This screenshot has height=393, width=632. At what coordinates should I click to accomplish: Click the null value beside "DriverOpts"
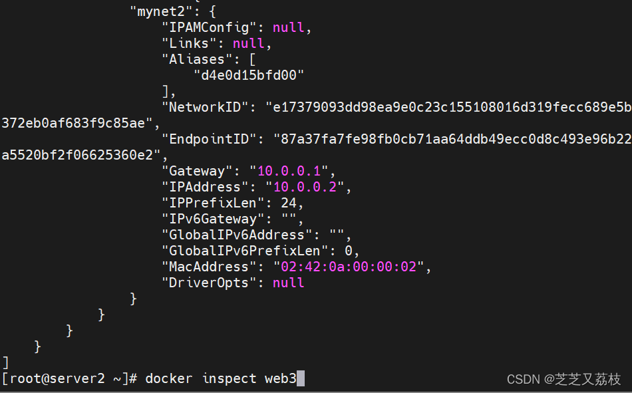(x=289, y=283)
